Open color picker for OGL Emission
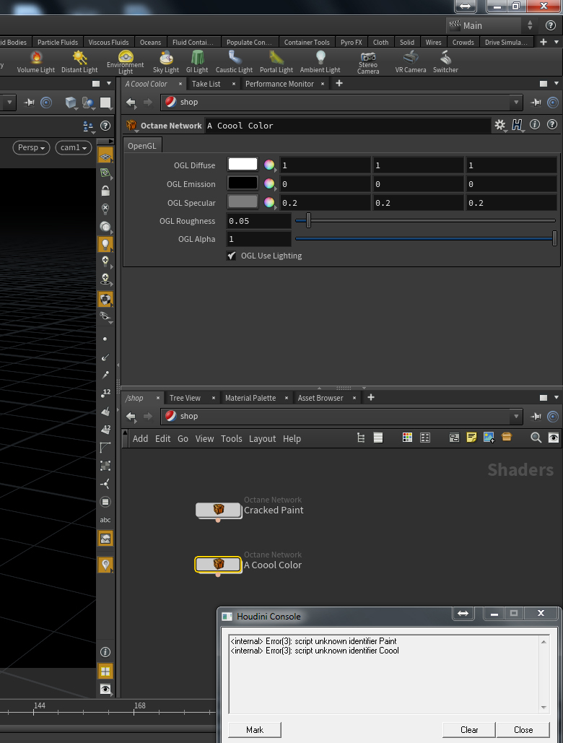The image size is (563, 743). [269, 184]
